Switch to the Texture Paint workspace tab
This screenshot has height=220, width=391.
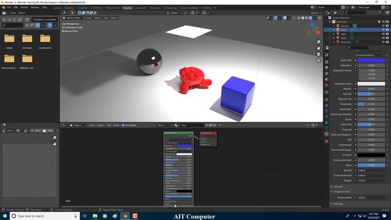[x=112, y=8]
